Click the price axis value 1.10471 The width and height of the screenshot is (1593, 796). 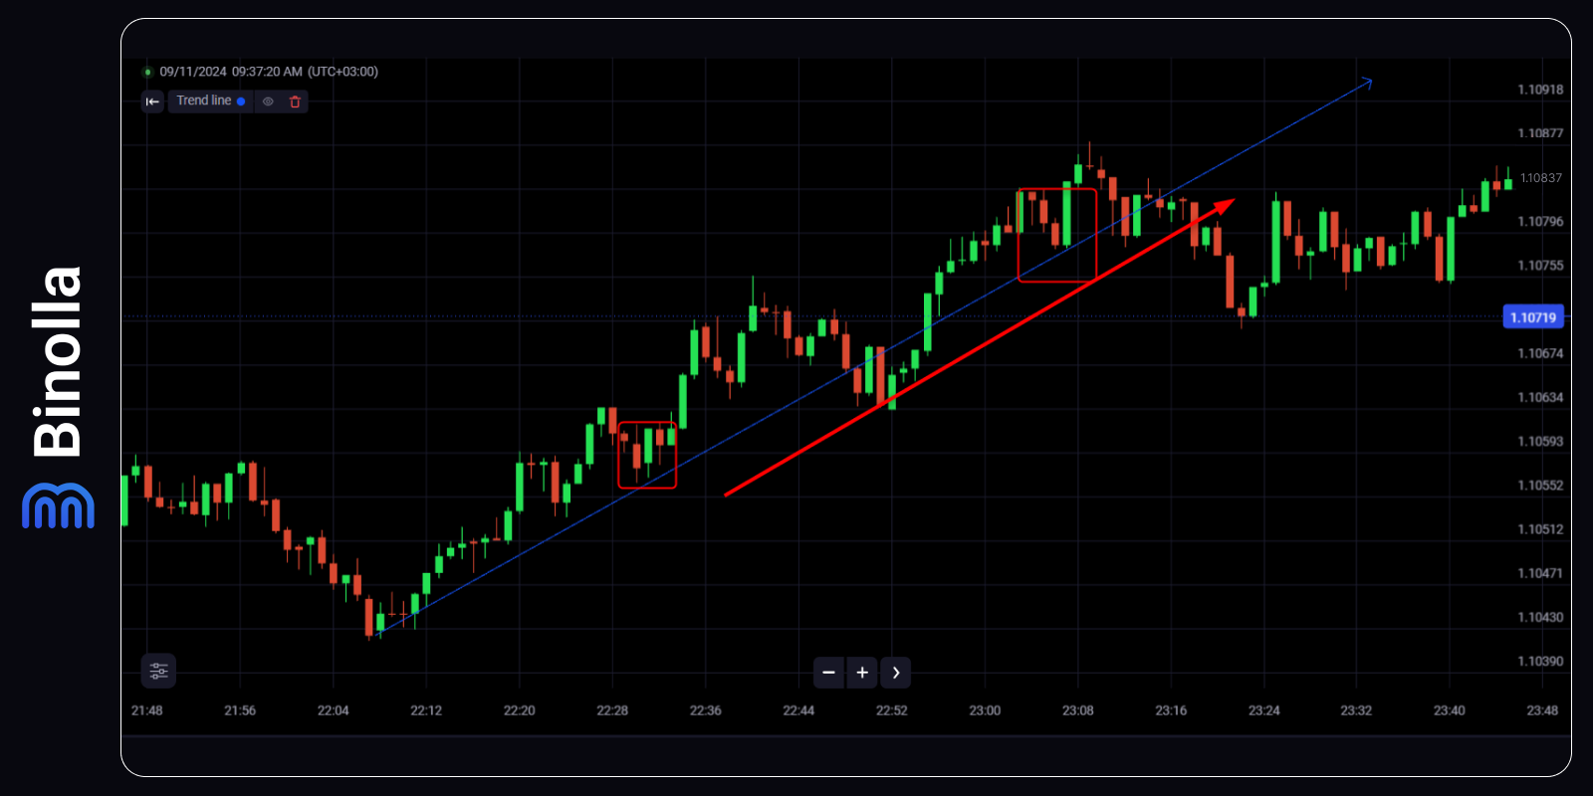[x=1540, y=573]
